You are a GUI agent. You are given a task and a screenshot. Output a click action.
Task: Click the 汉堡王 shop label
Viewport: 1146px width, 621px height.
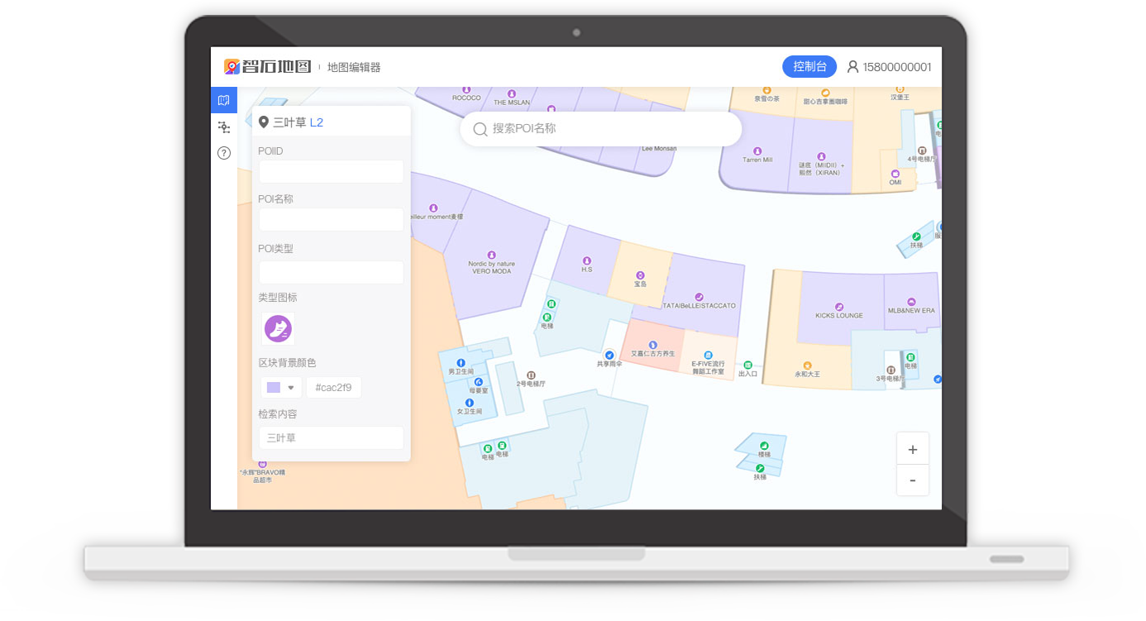click(x=900, y=98)
